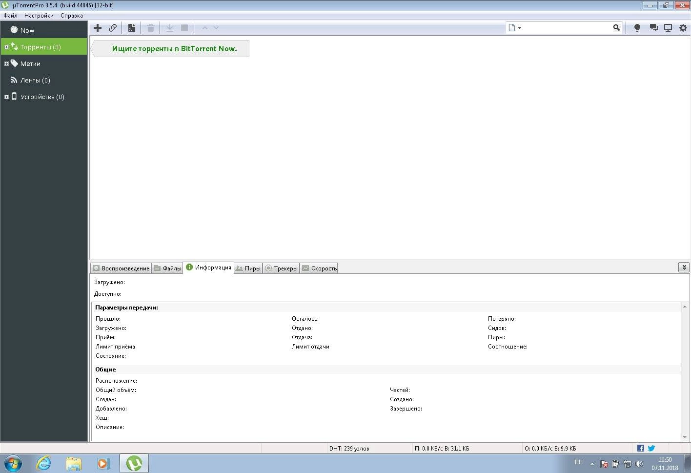Switch to the Информация tab
Viewport: 691px width, 473px height.
[208, 267]
